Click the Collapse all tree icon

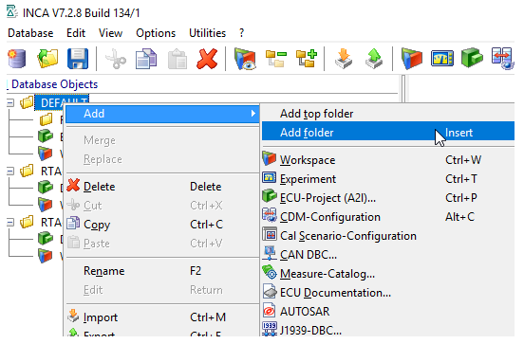click(276, 59)
